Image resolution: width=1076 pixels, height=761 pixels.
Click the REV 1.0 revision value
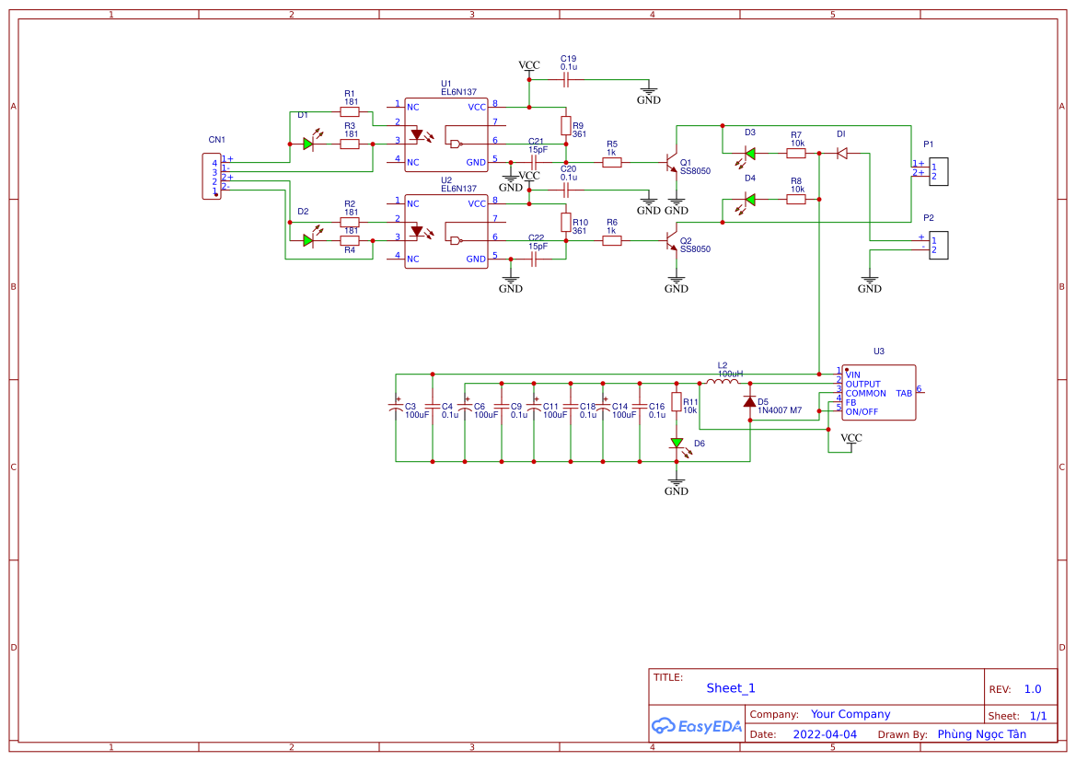pyautogui.click(x=1032, y=689)
